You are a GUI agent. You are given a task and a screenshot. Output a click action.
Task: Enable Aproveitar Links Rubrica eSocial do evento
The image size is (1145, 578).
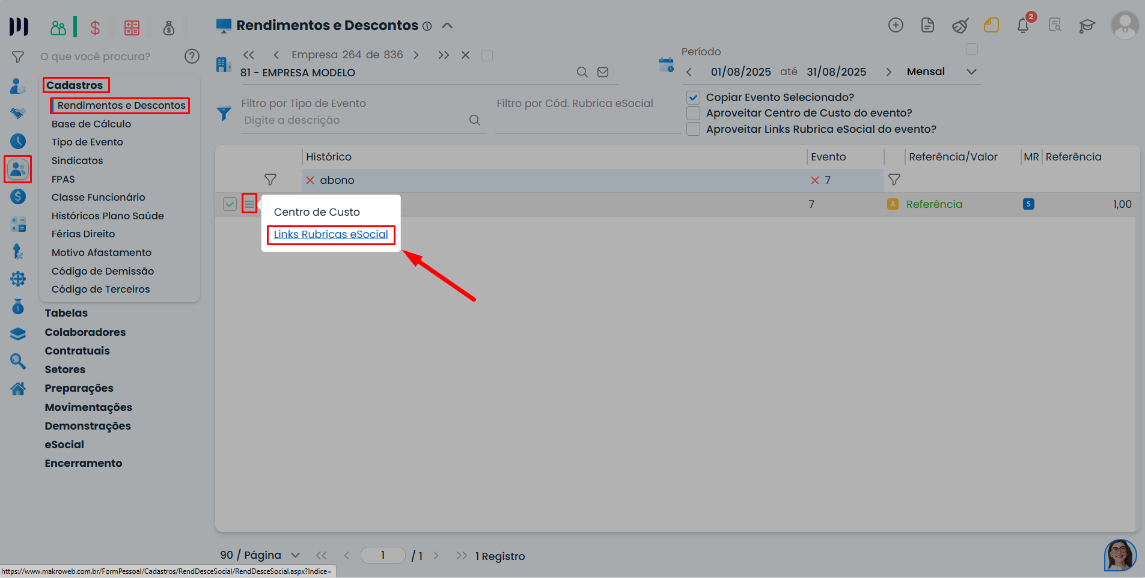point(694,129)
